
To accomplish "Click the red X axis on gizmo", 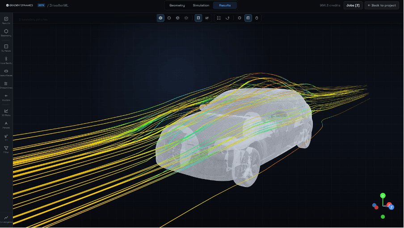I will (389, 205).
